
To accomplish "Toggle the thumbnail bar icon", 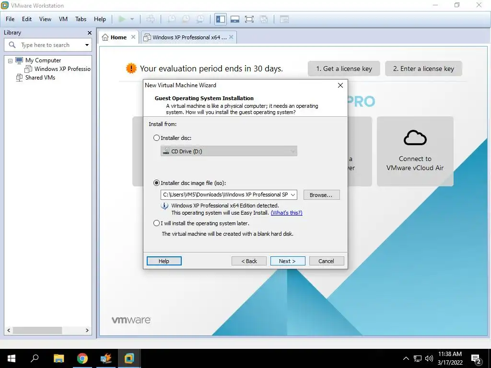I will point(235,19).
